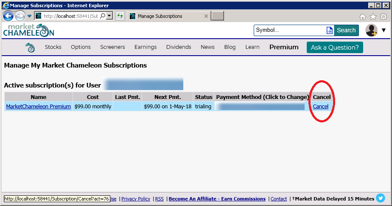Click the $99.00 on 1-May-18 cell
The image size is (392, 206).
coord(168,106)
